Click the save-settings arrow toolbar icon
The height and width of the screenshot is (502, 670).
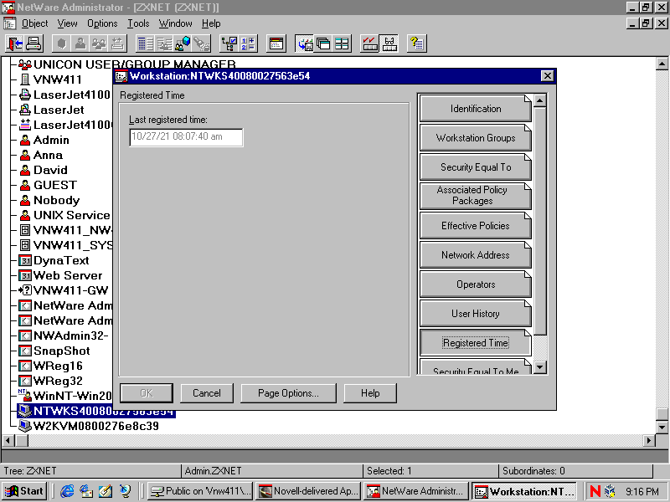(305, 44)
